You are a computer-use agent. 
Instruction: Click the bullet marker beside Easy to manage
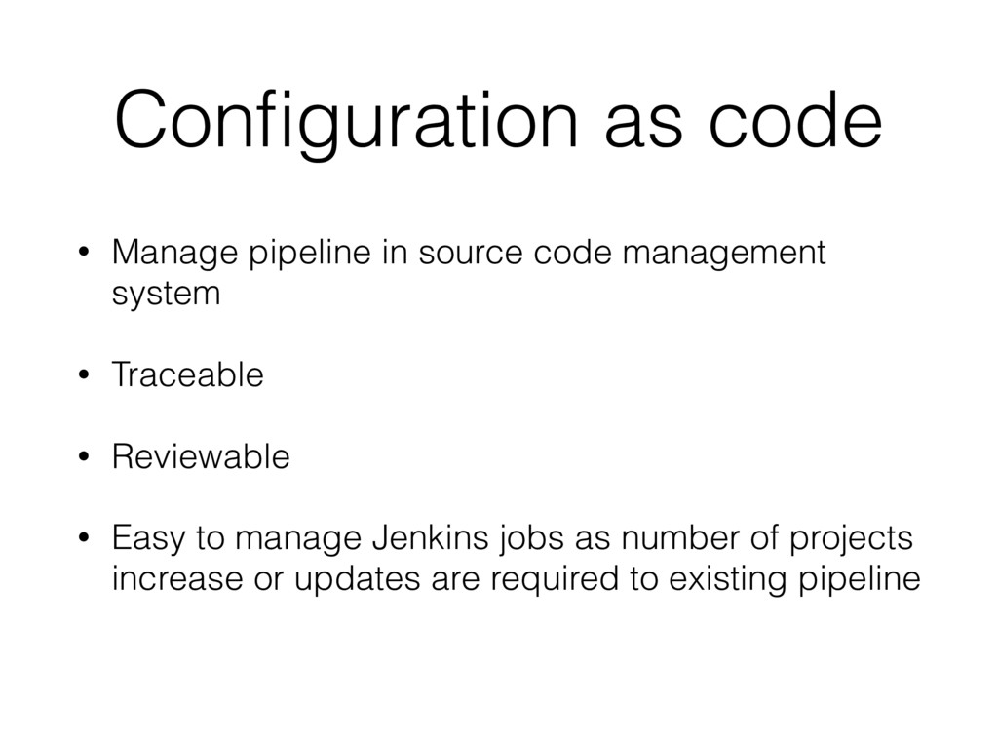(x=84, y=537)
